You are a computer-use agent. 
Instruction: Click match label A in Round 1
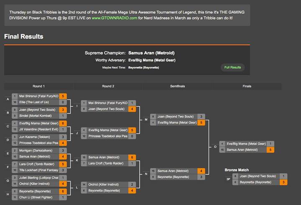[8, 99]
